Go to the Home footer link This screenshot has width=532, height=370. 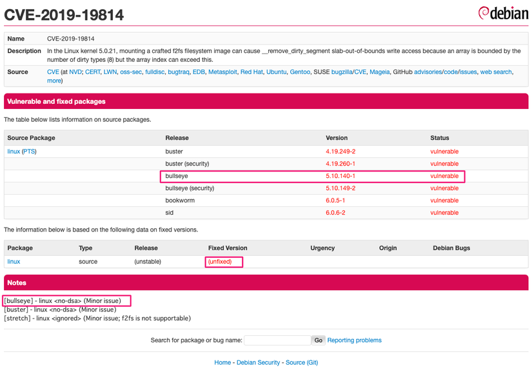pos(222,363)
